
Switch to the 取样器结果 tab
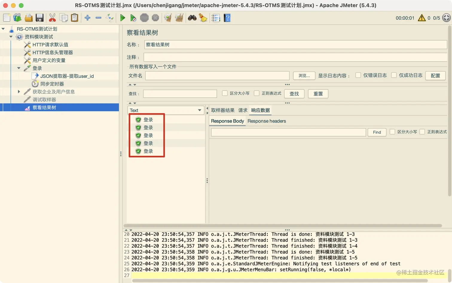pos(223,110)
